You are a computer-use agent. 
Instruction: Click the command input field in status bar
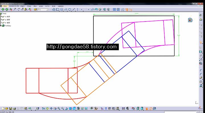[x=180, y=112]
